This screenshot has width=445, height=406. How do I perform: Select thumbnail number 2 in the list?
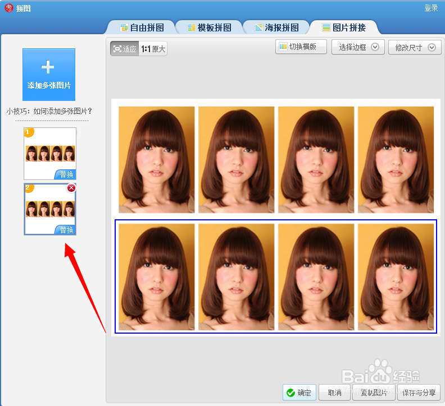click(x=50, y=209)
